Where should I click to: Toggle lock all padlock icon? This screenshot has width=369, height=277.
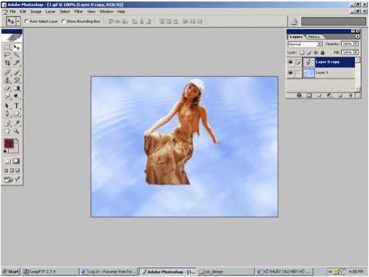(x=323, y=52)
